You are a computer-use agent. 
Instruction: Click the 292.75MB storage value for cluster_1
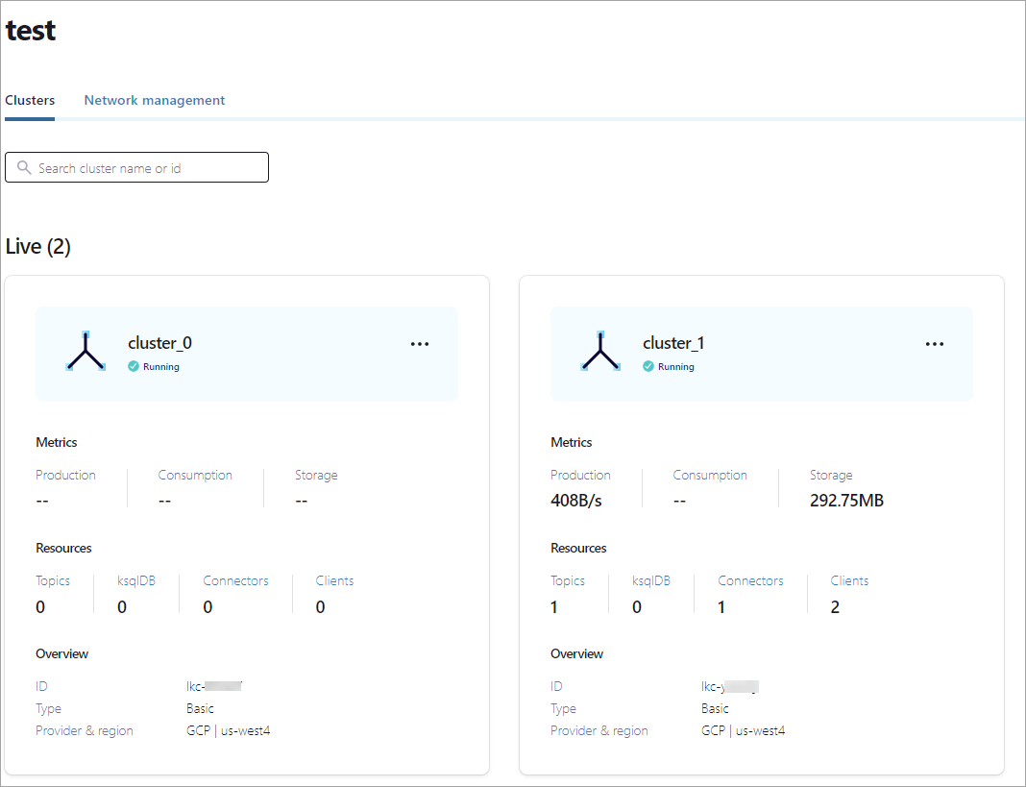(x=846, y=501)
